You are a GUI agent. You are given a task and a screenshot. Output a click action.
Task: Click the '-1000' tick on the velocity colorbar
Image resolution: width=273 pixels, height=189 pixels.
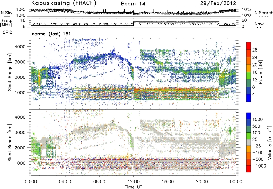pos(259,166)
